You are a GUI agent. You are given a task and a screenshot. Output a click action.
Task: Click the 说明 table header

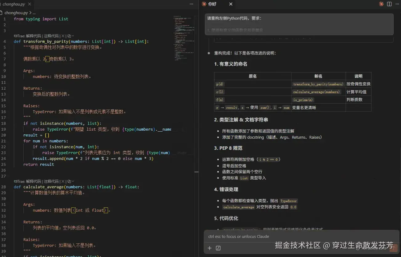[359, 76]
